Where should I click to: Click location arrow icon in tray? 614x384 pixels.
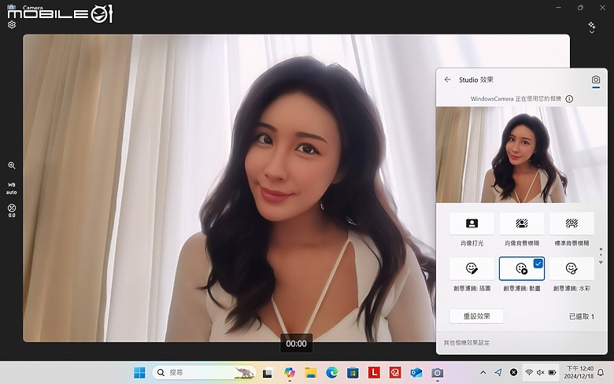498,373
